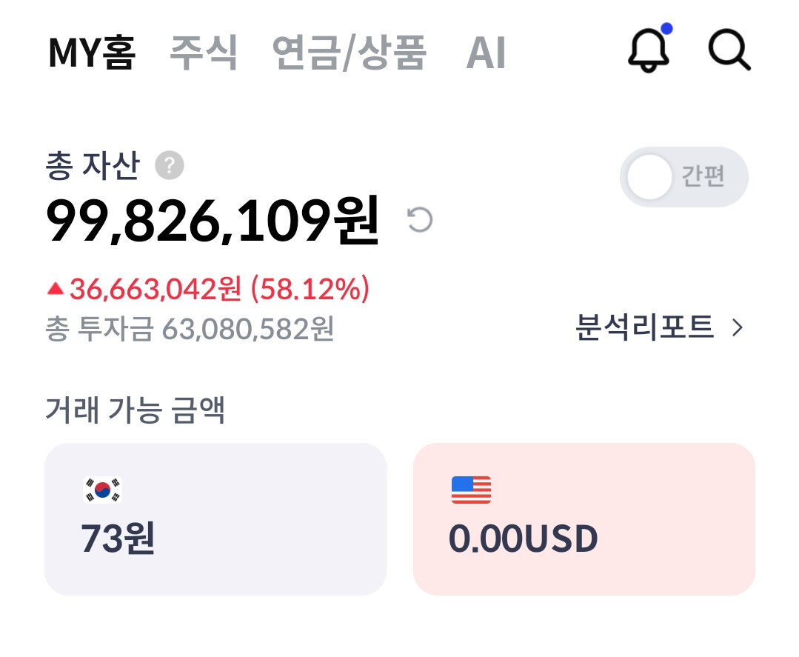Expand the 분석리포트 chevron arrow
Image resolution: width=799 pixels, height=657 pixels.
click(738, 327)
